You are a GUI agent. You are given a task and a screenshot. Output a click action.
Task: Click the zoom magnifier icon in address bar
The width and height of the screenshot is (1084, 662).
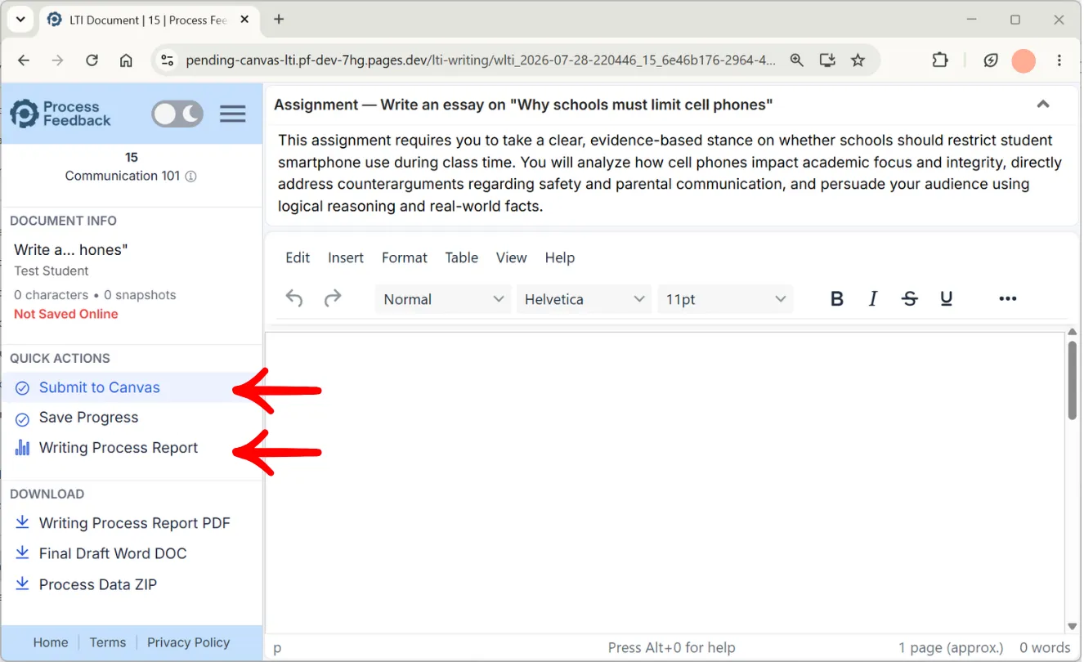pos(796,60)
